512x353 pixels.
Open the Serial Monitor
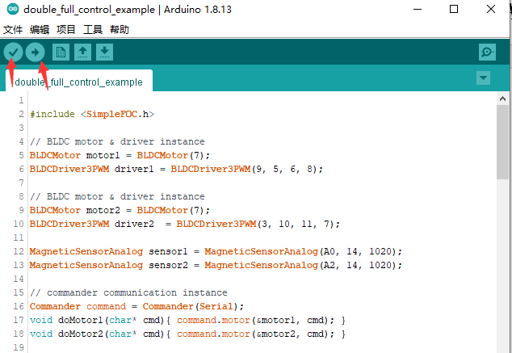[x=487, y=53]
